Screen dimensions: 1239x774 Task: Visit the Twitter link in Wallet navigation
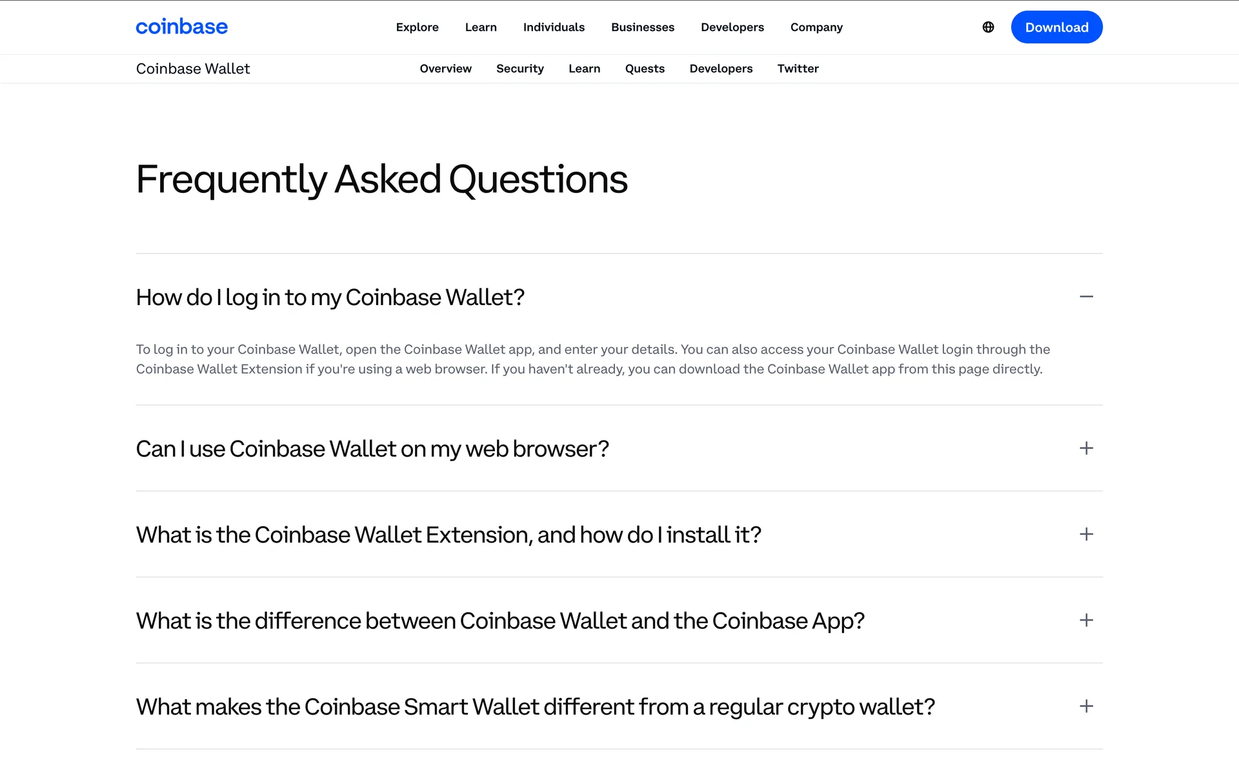(x=798, y=68)
